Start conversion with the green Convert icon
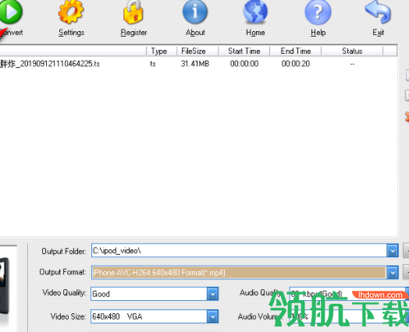The width and height of the screenshot is (409, 332). pyautogui.click(x=10, y=12)
